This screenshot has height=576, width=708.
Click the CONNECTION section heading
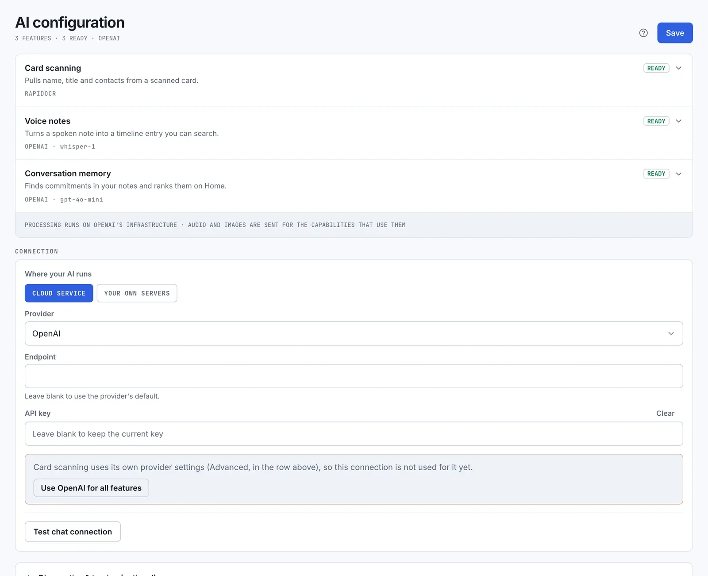click(36, 251)
